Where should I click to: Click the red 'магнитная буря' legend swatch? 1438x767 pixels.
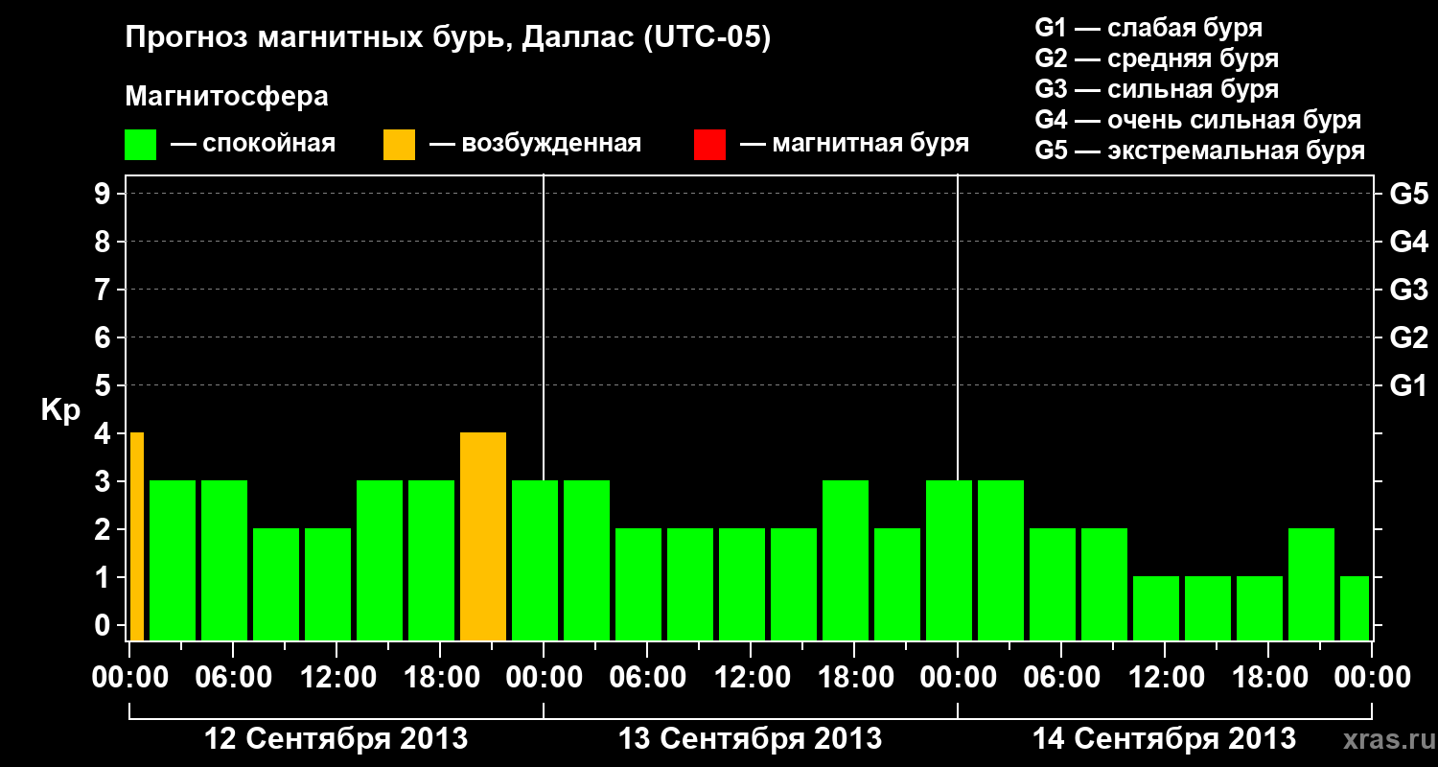tap(709, 145)
